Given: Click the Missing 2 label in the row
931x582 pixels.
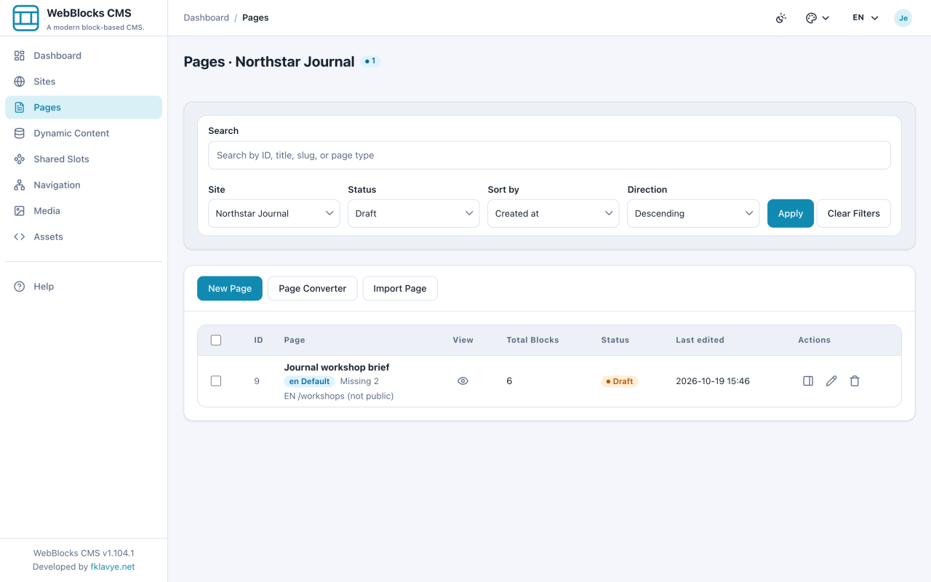Looking at the screenshot, I should pos(359,381).
